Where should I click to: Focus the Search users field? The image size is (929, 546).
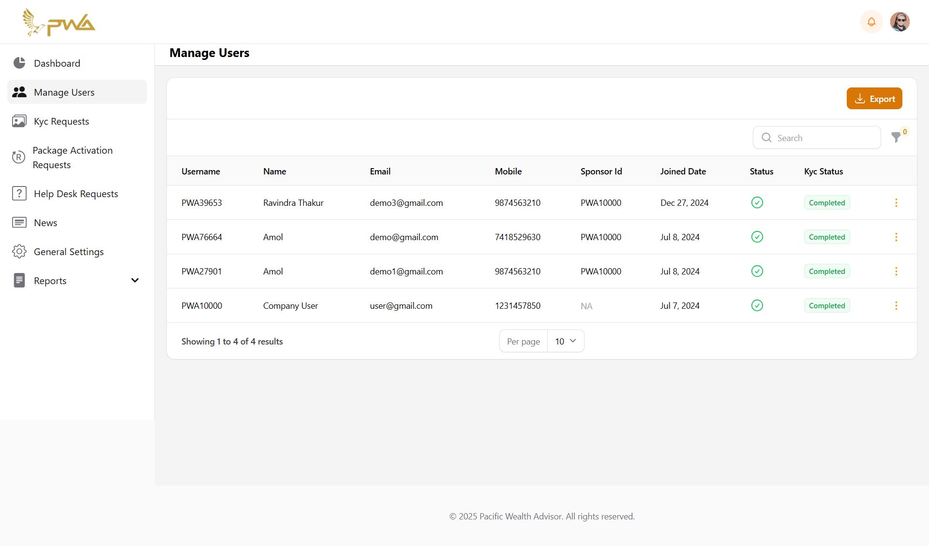[x=823, y=138]
